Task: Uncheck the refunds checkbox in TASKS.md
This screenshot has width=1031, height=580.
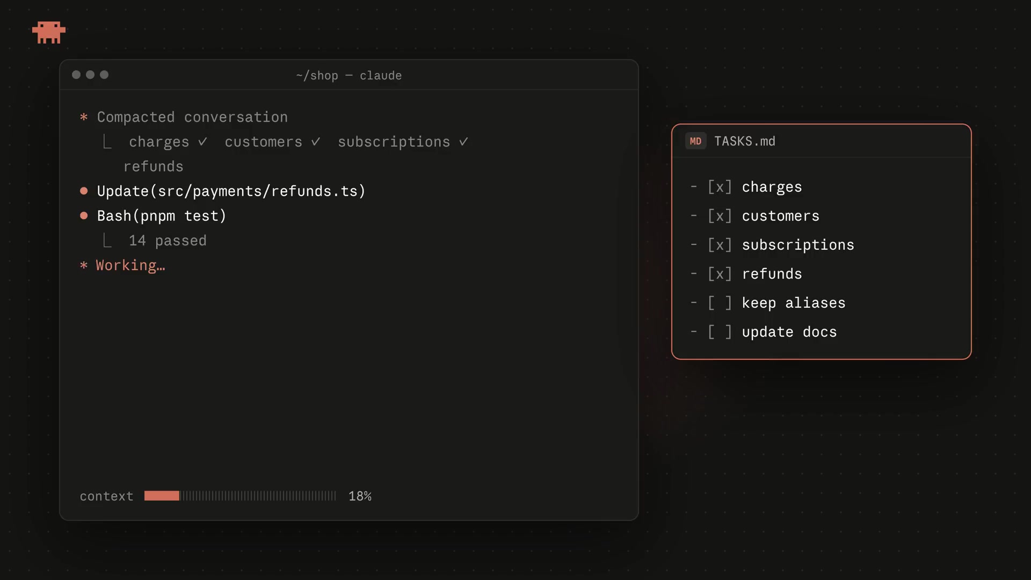Action: pyautogui.click(x=720, y=274)
